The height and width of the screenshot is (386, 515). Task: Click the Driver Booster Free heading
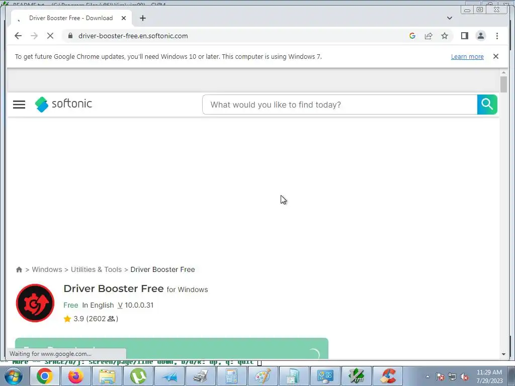tap(113, 288)
